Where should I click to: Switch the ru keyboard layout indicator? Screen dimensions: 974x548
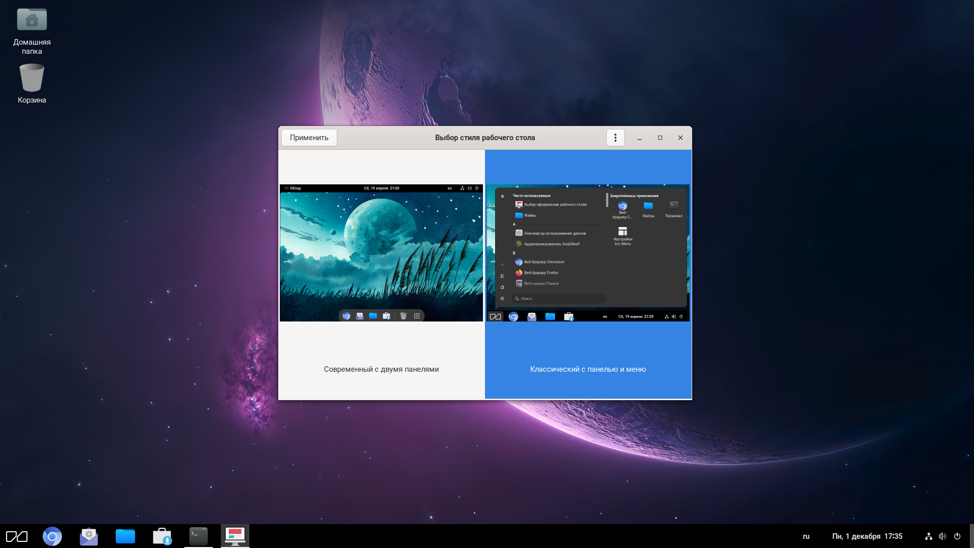coord(806,536)
